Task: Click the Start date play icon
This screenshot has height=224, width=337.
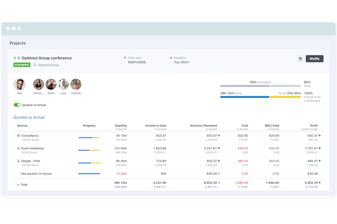Action: coord(125,58)
